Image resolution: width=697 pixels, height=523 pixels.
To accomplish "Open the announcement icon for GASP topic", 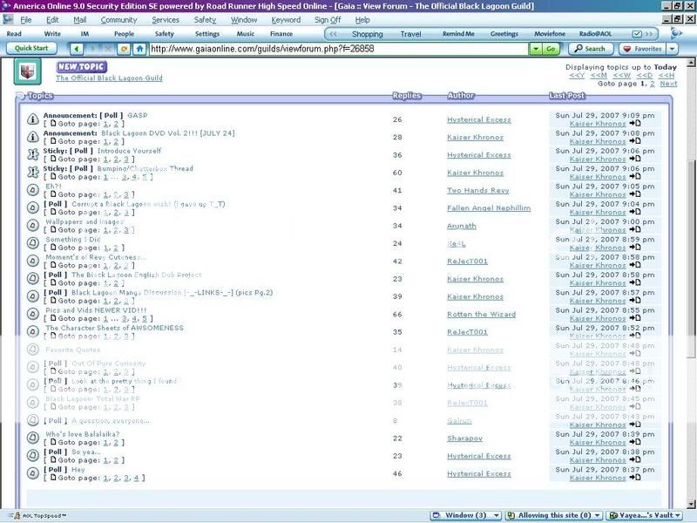I will pyautogui.click(x=33, y=119).
